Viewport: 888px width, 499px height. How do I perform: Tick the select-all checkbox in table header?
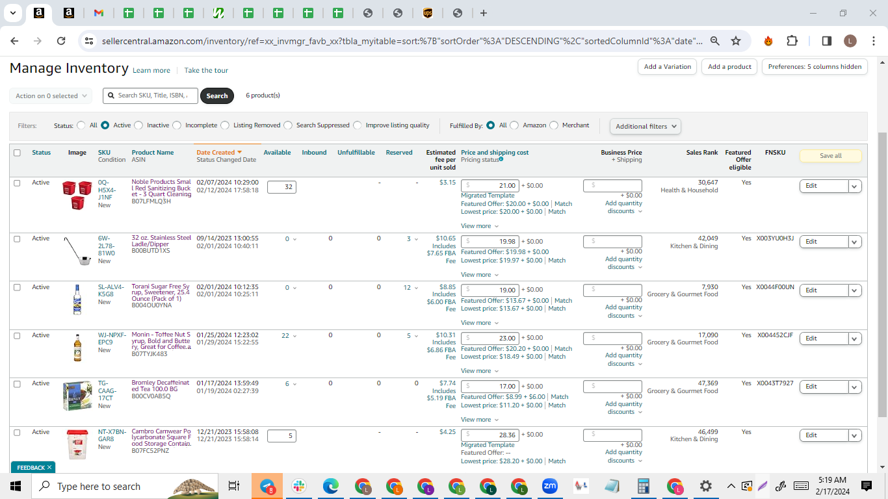pyautogui.click(x=17, y=153)
